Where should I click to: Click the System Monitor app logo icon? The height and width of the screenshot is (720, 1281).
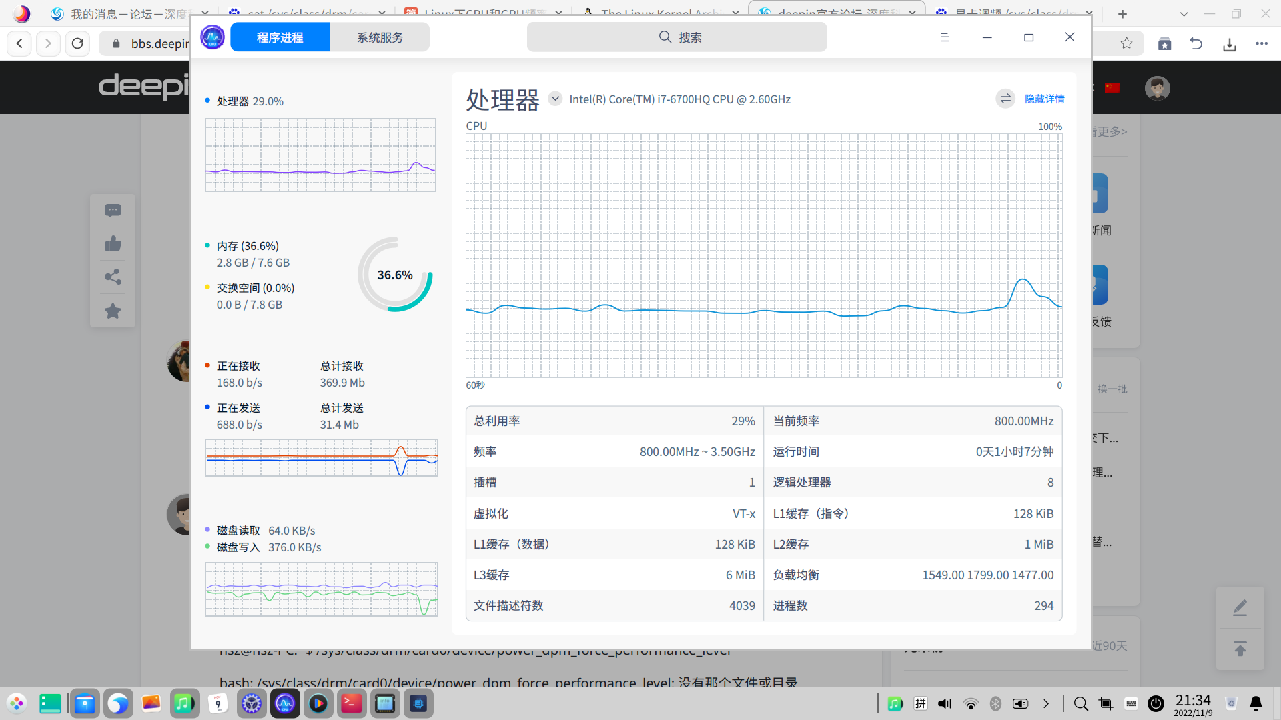point(212,37)
